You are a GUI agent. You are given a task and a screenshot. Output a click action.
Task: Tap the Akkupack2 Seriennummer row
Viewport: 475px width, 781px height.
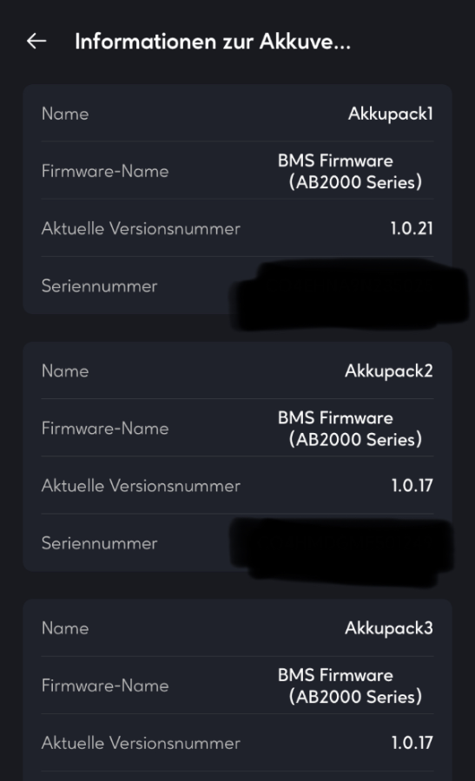click(x=237, y=543)
